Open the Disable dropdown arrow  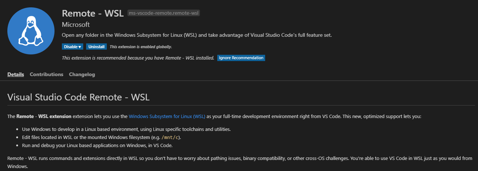click(x=80, y=47)
